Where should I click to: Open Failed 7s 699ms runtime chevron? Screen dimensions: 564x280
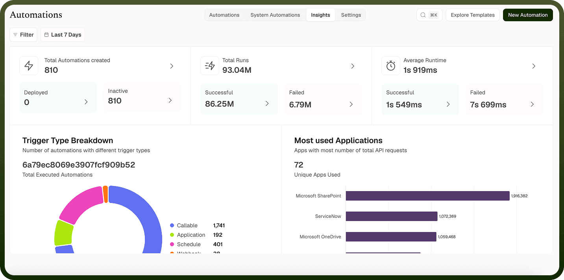coord(532,104)
